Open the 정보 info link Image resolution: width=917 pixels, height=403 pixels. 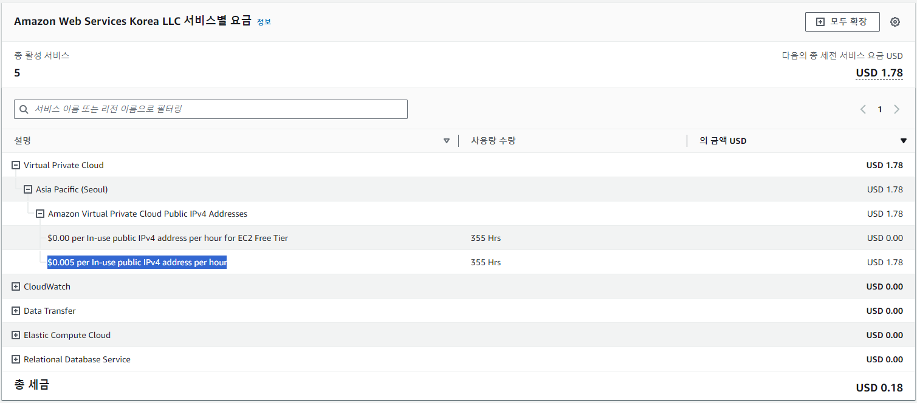(264, 22)
